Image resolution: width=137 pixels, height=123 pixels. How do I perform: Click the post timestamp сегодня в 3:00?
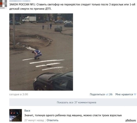click(x=19, y=94)
